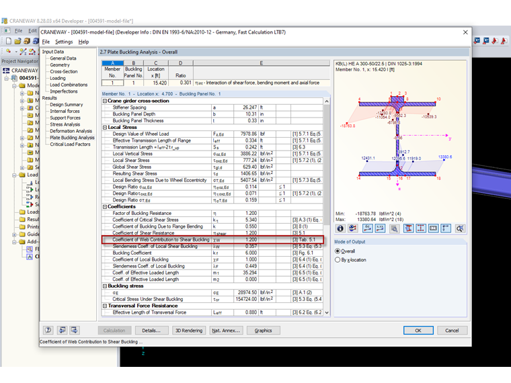The image size is (511, 383).
Task: Click the New document icon in main toolbar
Action: pyautogui.click(x=9, y=41)
